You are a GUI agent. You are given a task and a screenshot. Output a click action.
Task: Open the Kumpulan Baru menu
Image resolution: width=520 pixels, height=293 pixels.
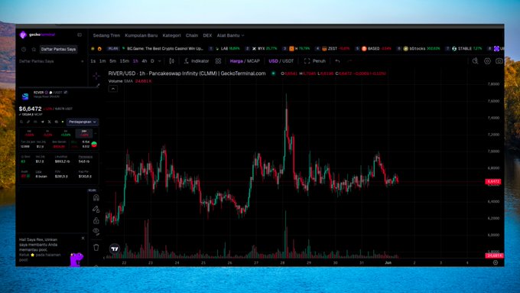click(x=141, y=35)
